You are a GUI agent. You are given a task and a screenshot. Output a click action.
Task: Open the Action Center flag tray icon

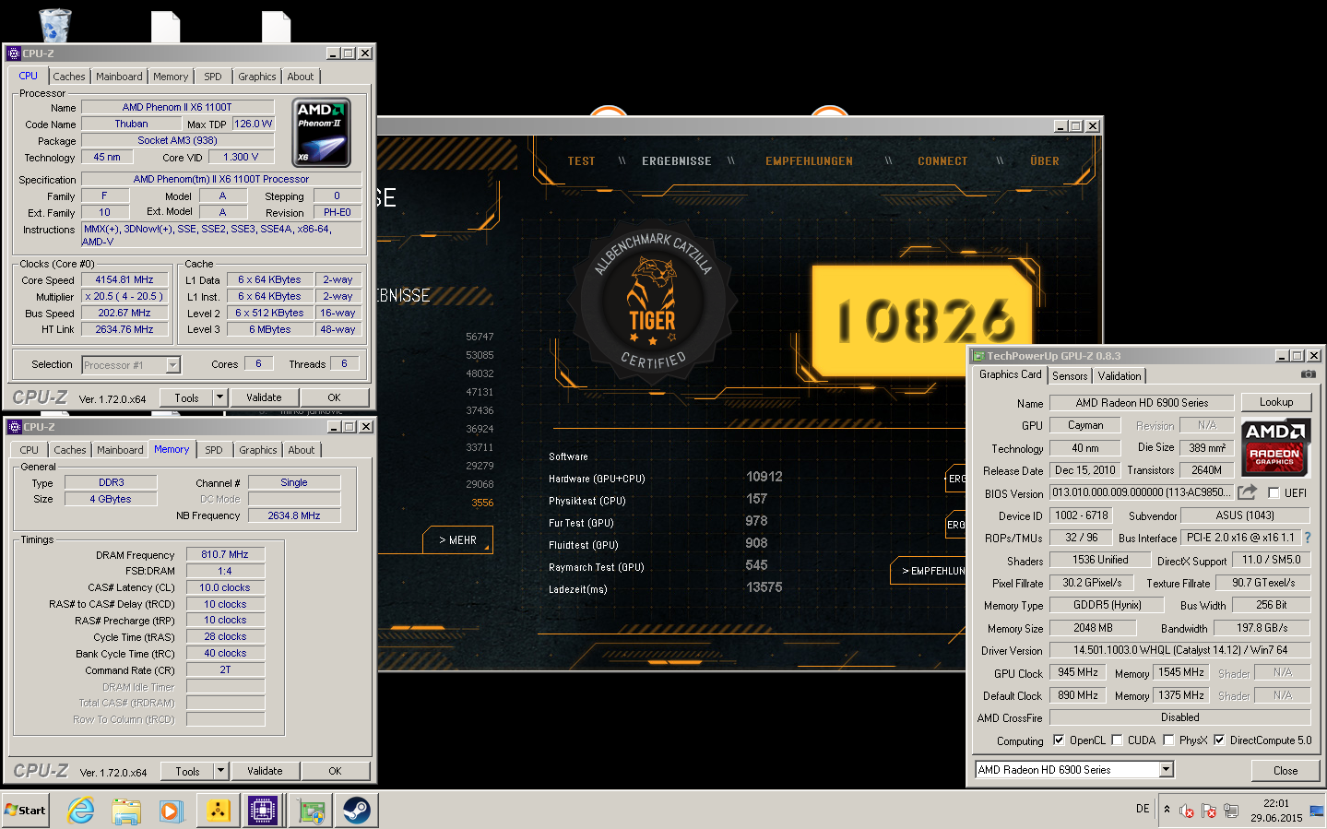click(1209, 811)
